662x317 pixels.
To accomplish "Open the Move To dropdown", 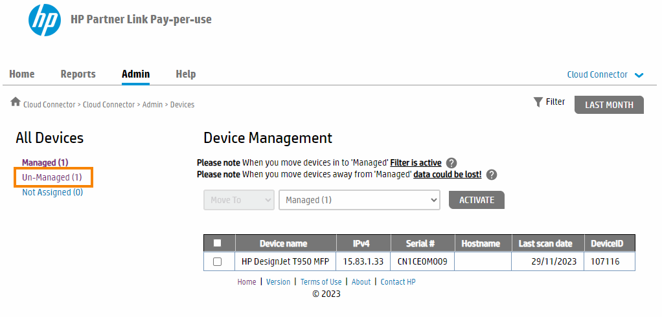I will click(x=239, y=200).
